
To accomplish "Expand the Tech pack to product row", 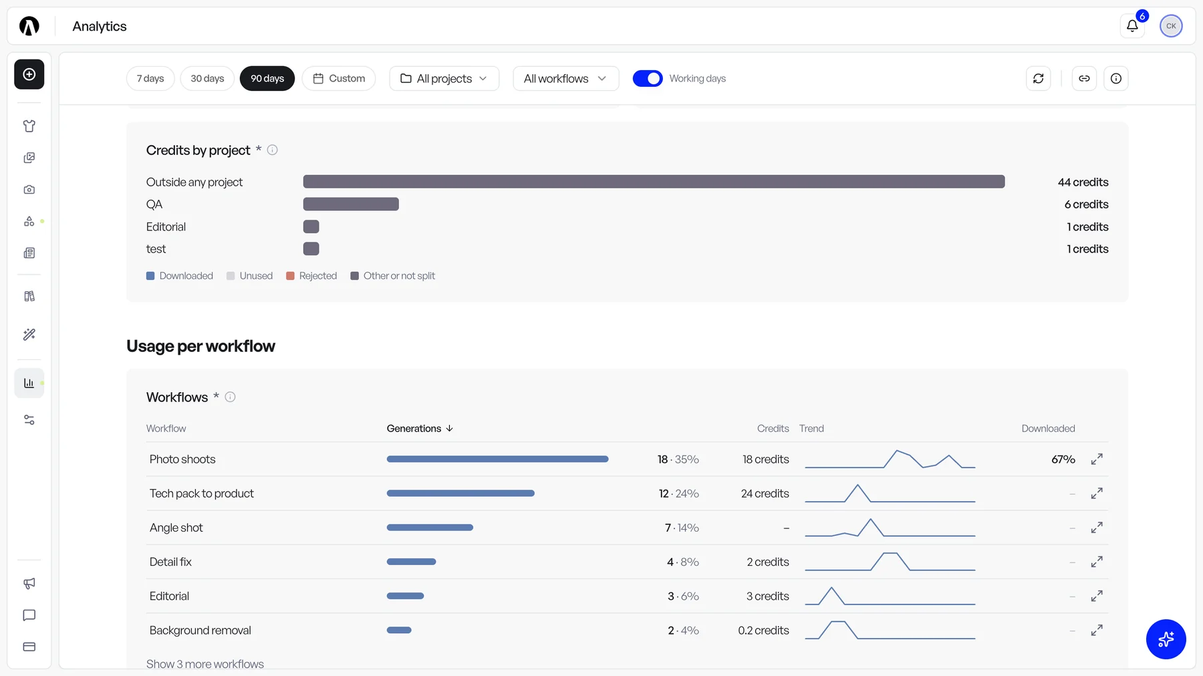I will coord(1097,494).
